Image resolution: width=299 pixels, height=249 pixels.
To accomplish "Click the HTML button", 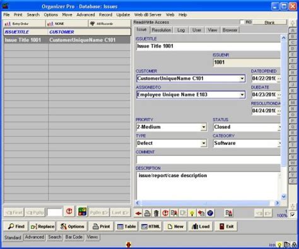I will tap(150, 226).
